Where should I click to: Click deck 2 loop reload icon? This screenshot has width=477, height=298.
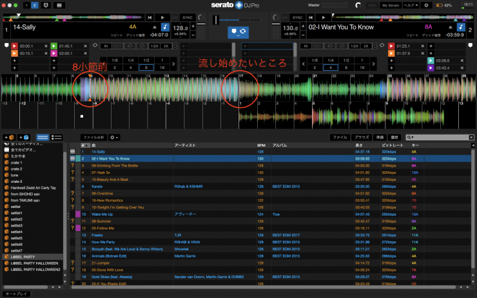(382, 45)
